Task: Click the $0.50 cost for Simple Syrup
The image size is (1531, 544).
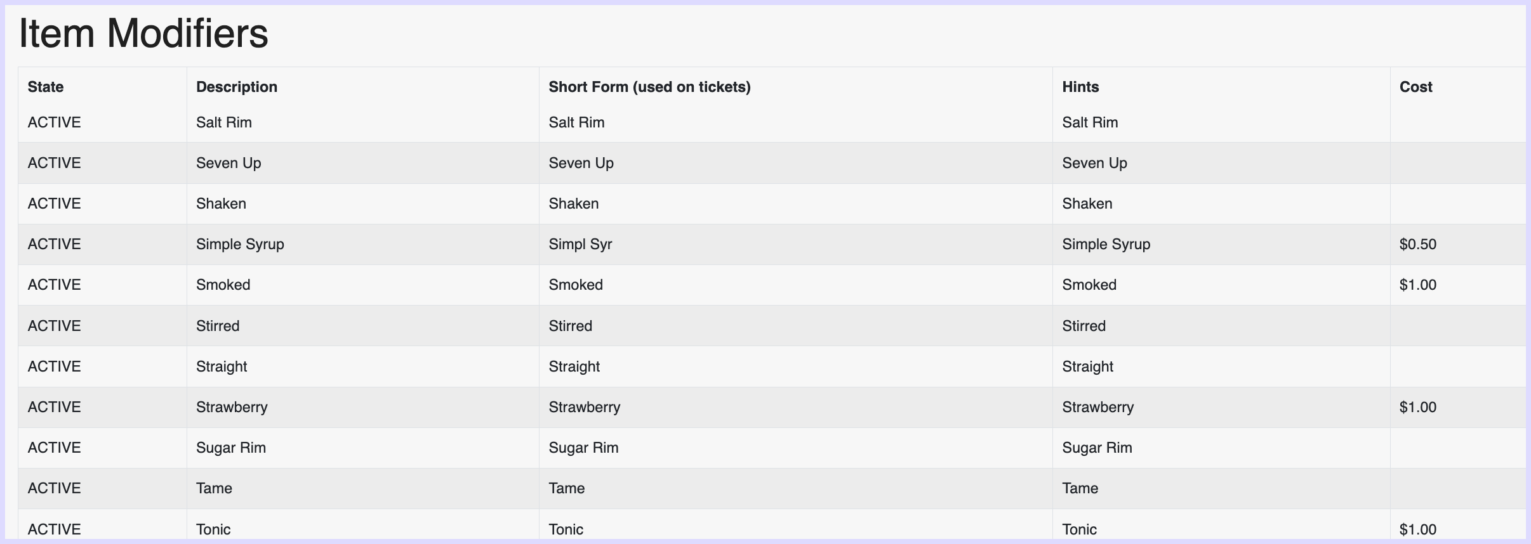Action: tap(1417, 244)
